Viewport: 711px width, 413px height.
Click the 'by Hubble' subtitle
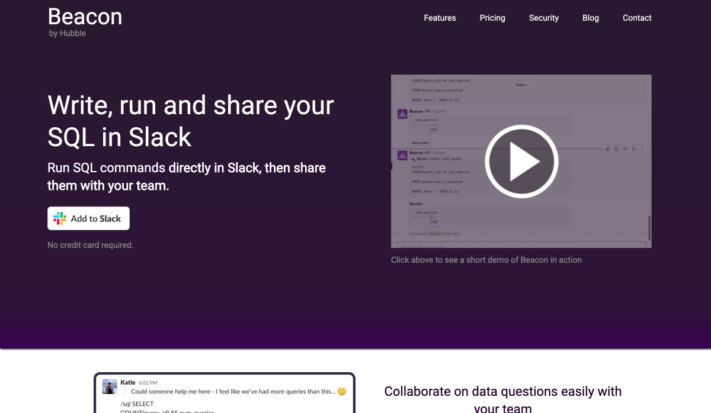(68, 33)
